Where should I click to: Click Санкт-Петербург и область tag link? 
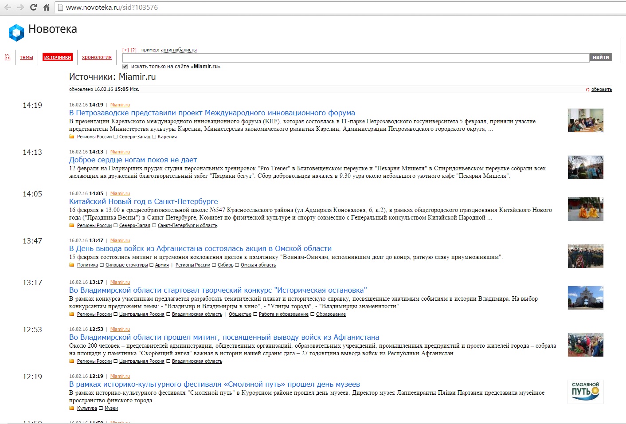(188, 225)
